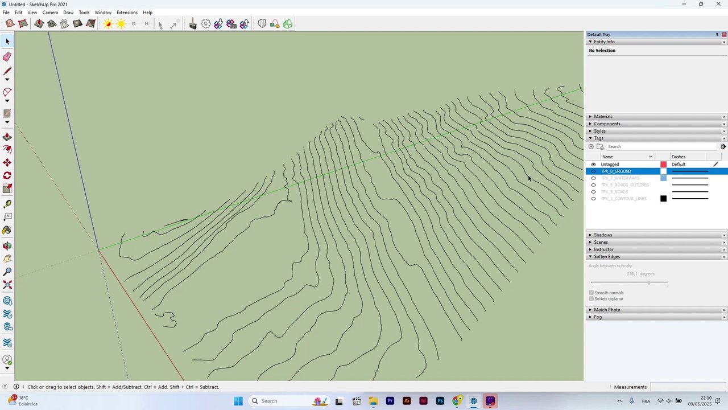The image size is (728, 410).
Task: Select the Sandbox Stamp tool
Action: [x=52, y=24]
